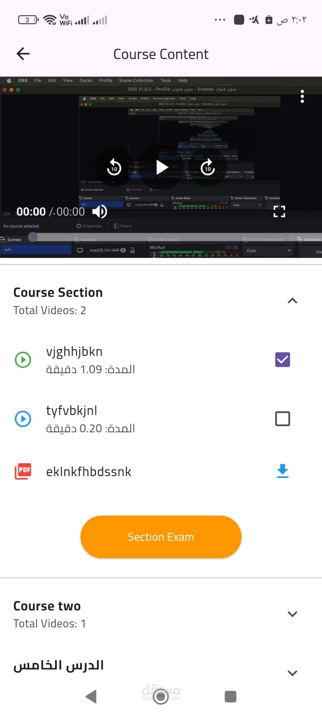Uncheck the vjghhjbkn completed checkbox
The height and width of the screenshot is (716, 322).
click(282, 359)
